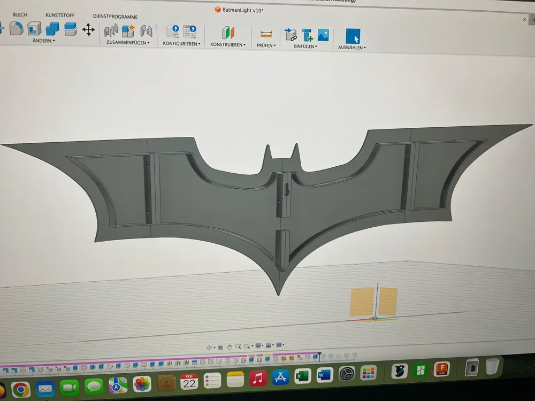Viewport: 535px width, 401px height.
Task: Switch to the DIENSTPROGRAMME tab
Action: coord(116,17)
